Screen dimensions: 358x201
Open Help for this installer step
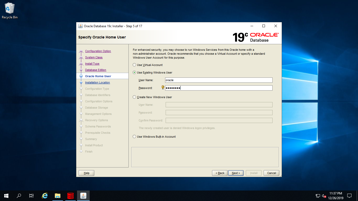pyautogui.click(x=86, y=173)
